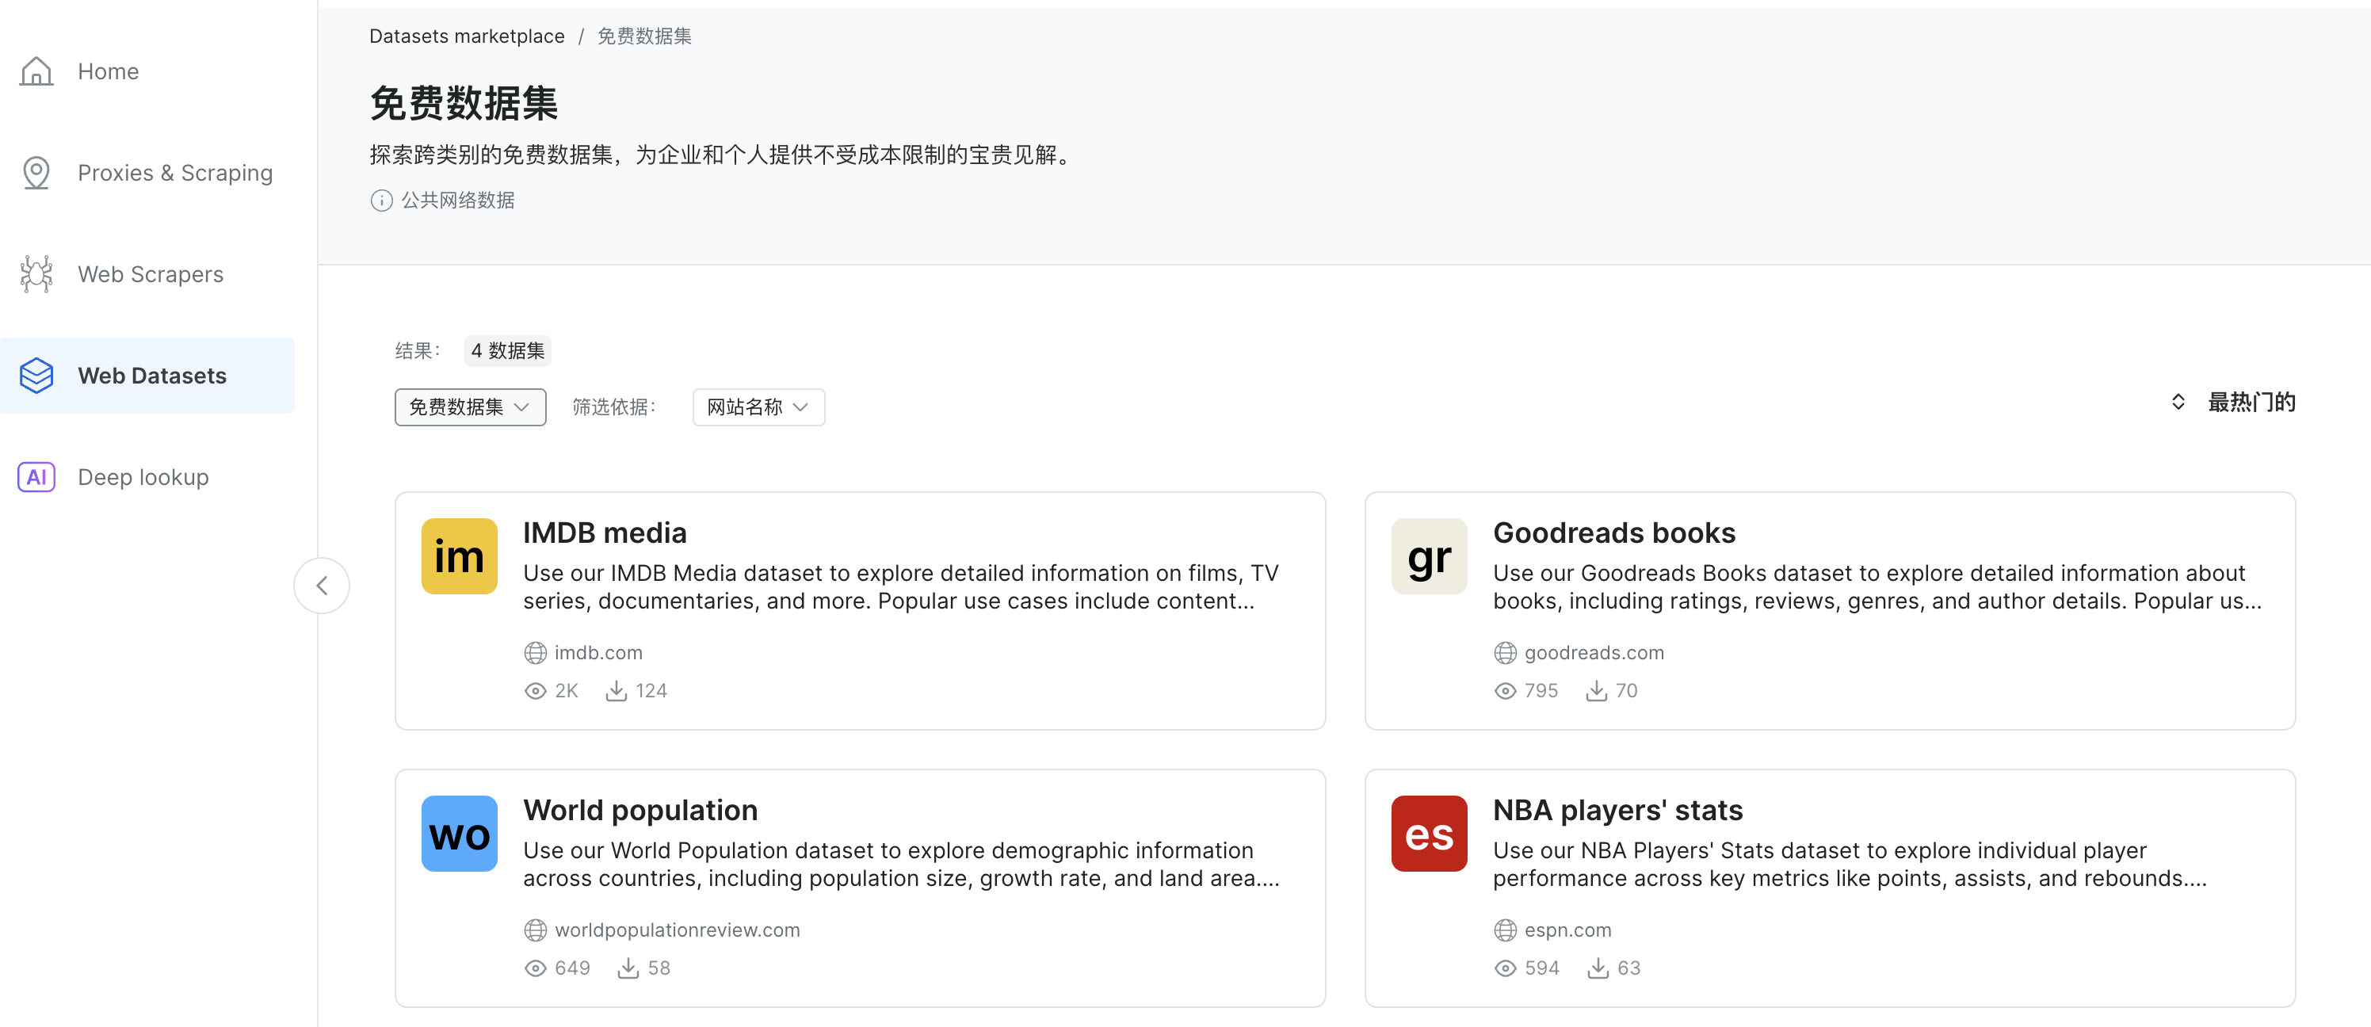Click the 'gr' Goodreads logo tile

click(1429, 555)
